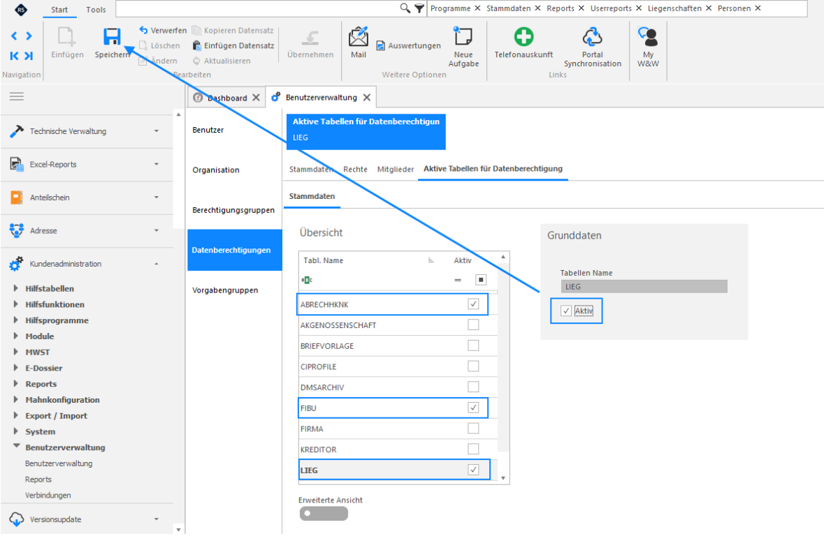Expand the Hilfstabellen tree node
Image resolution: width=824 pixels, height=536 pixels.
tap(16, 288)
